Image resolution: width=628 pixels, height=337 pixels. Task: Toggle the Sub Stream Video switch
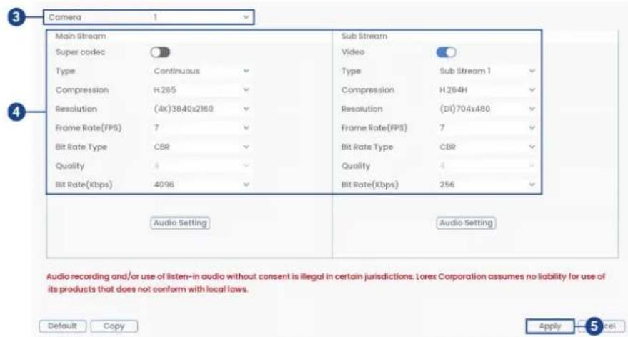click(446, 52)
